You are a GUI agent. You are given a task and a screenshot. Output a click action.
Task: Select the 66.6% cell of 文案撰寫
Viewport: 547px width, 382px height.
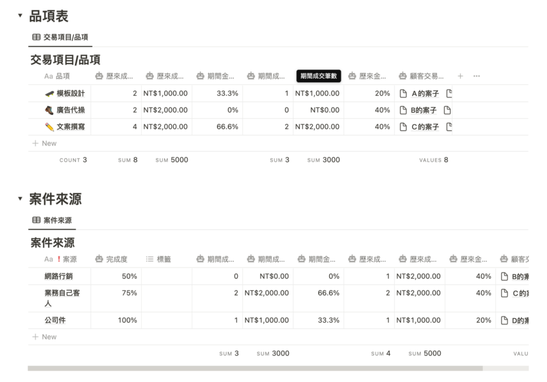coord(217,127)
